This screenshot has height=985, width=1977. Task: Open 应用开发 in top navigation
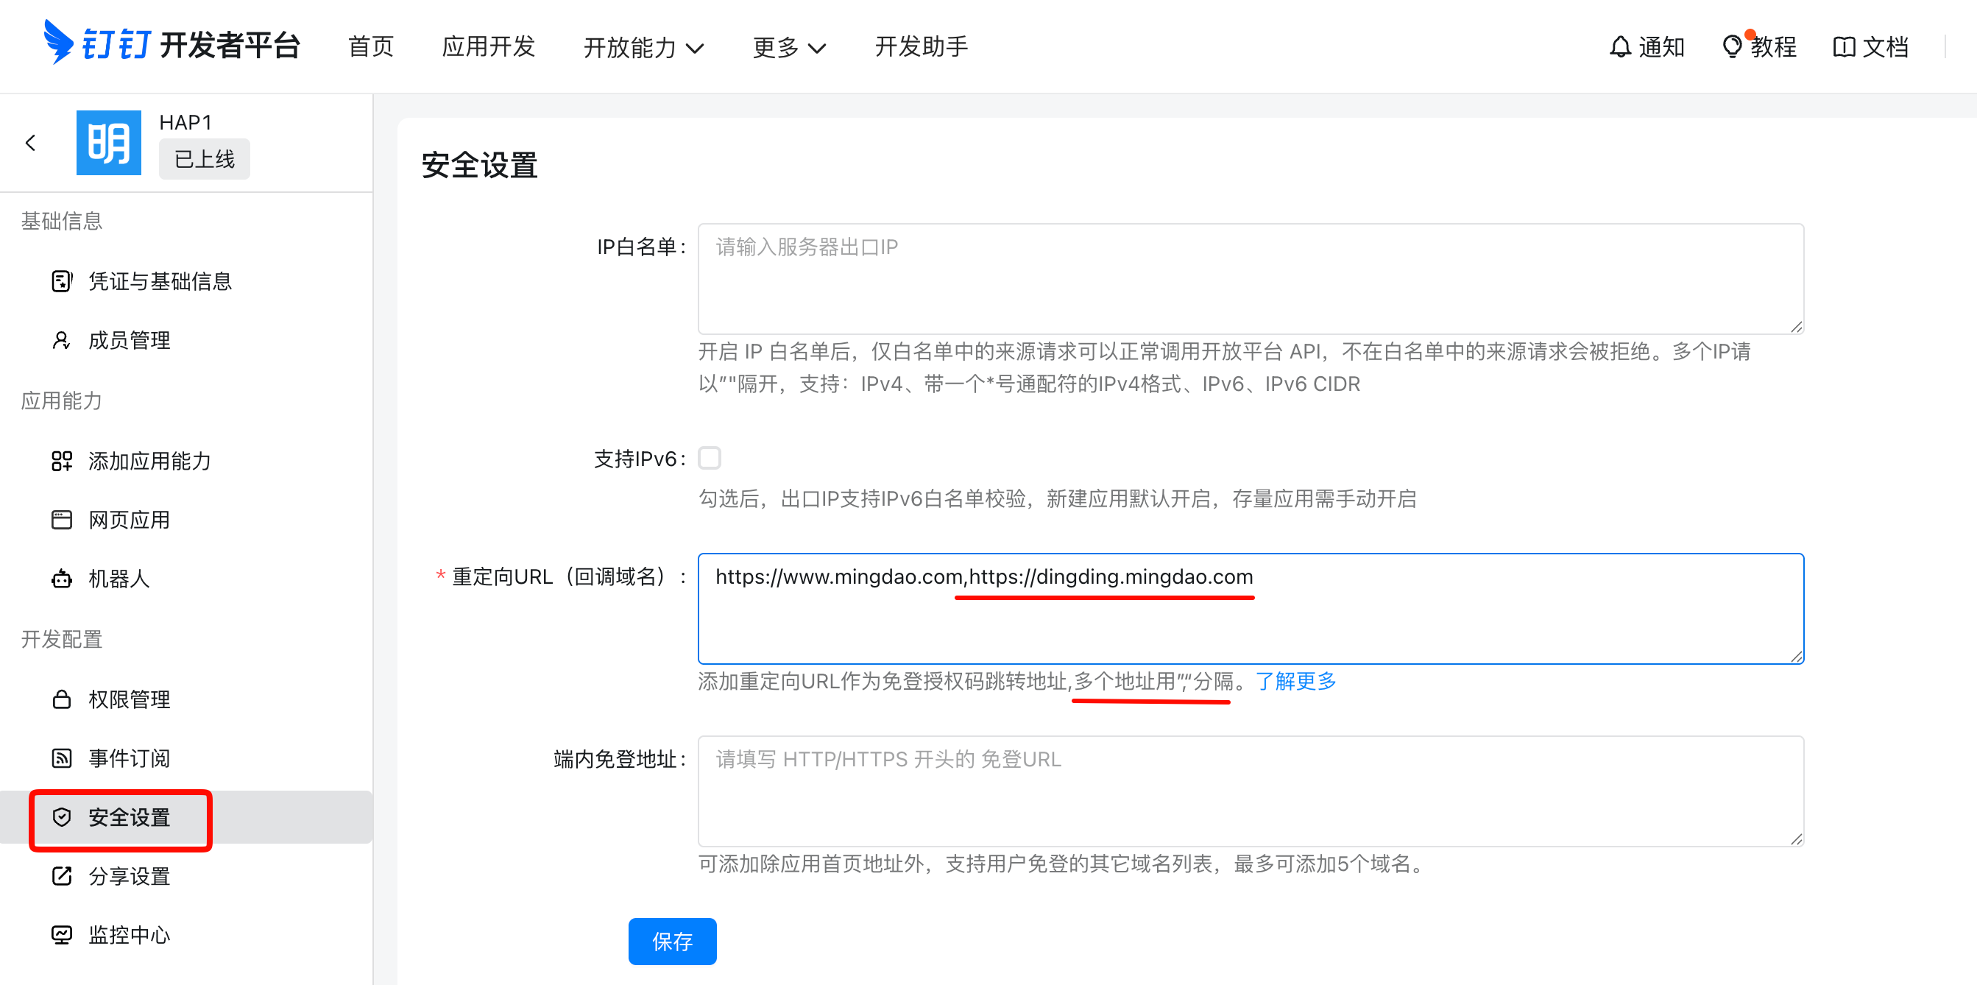(488, 47)
